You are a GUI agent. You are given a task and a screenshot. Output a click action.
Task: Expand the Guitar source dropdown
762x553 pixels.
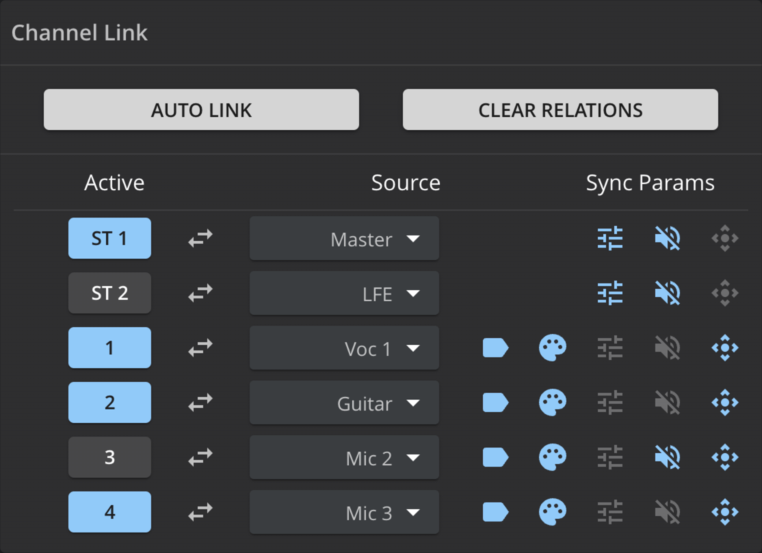(x=344, y=403)
